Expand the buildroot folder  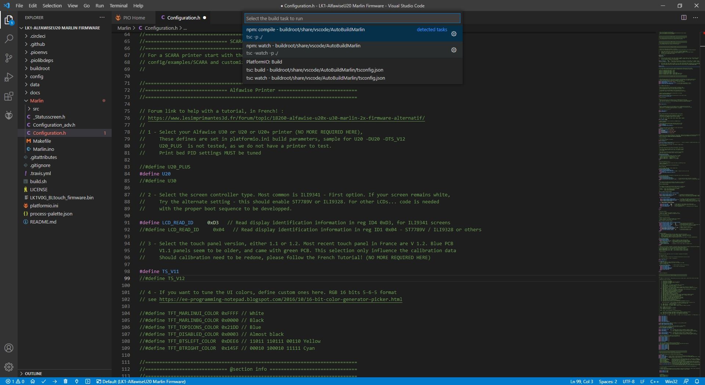tap(40, 68)
